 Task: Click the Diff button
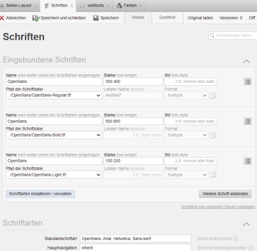pyautogui.click(x=252, y=18)
